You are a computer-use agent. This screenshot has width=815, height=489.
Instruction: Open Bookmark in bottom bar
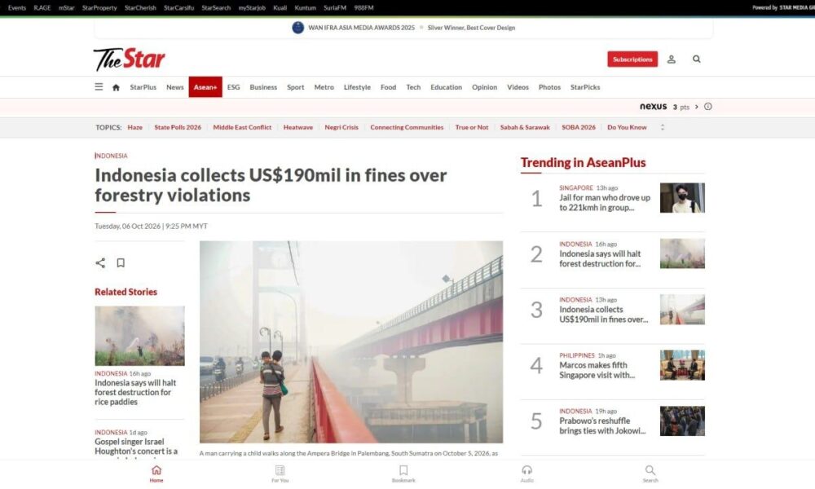click(x=403, y=474)
